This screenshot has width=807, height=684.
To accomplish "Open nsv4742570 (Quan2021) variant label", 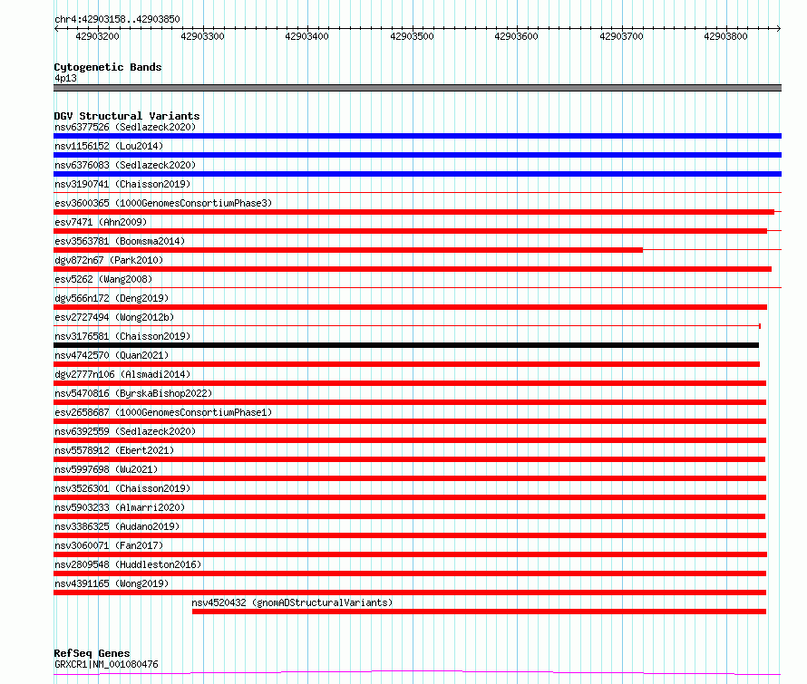I will tap(112, 355).
